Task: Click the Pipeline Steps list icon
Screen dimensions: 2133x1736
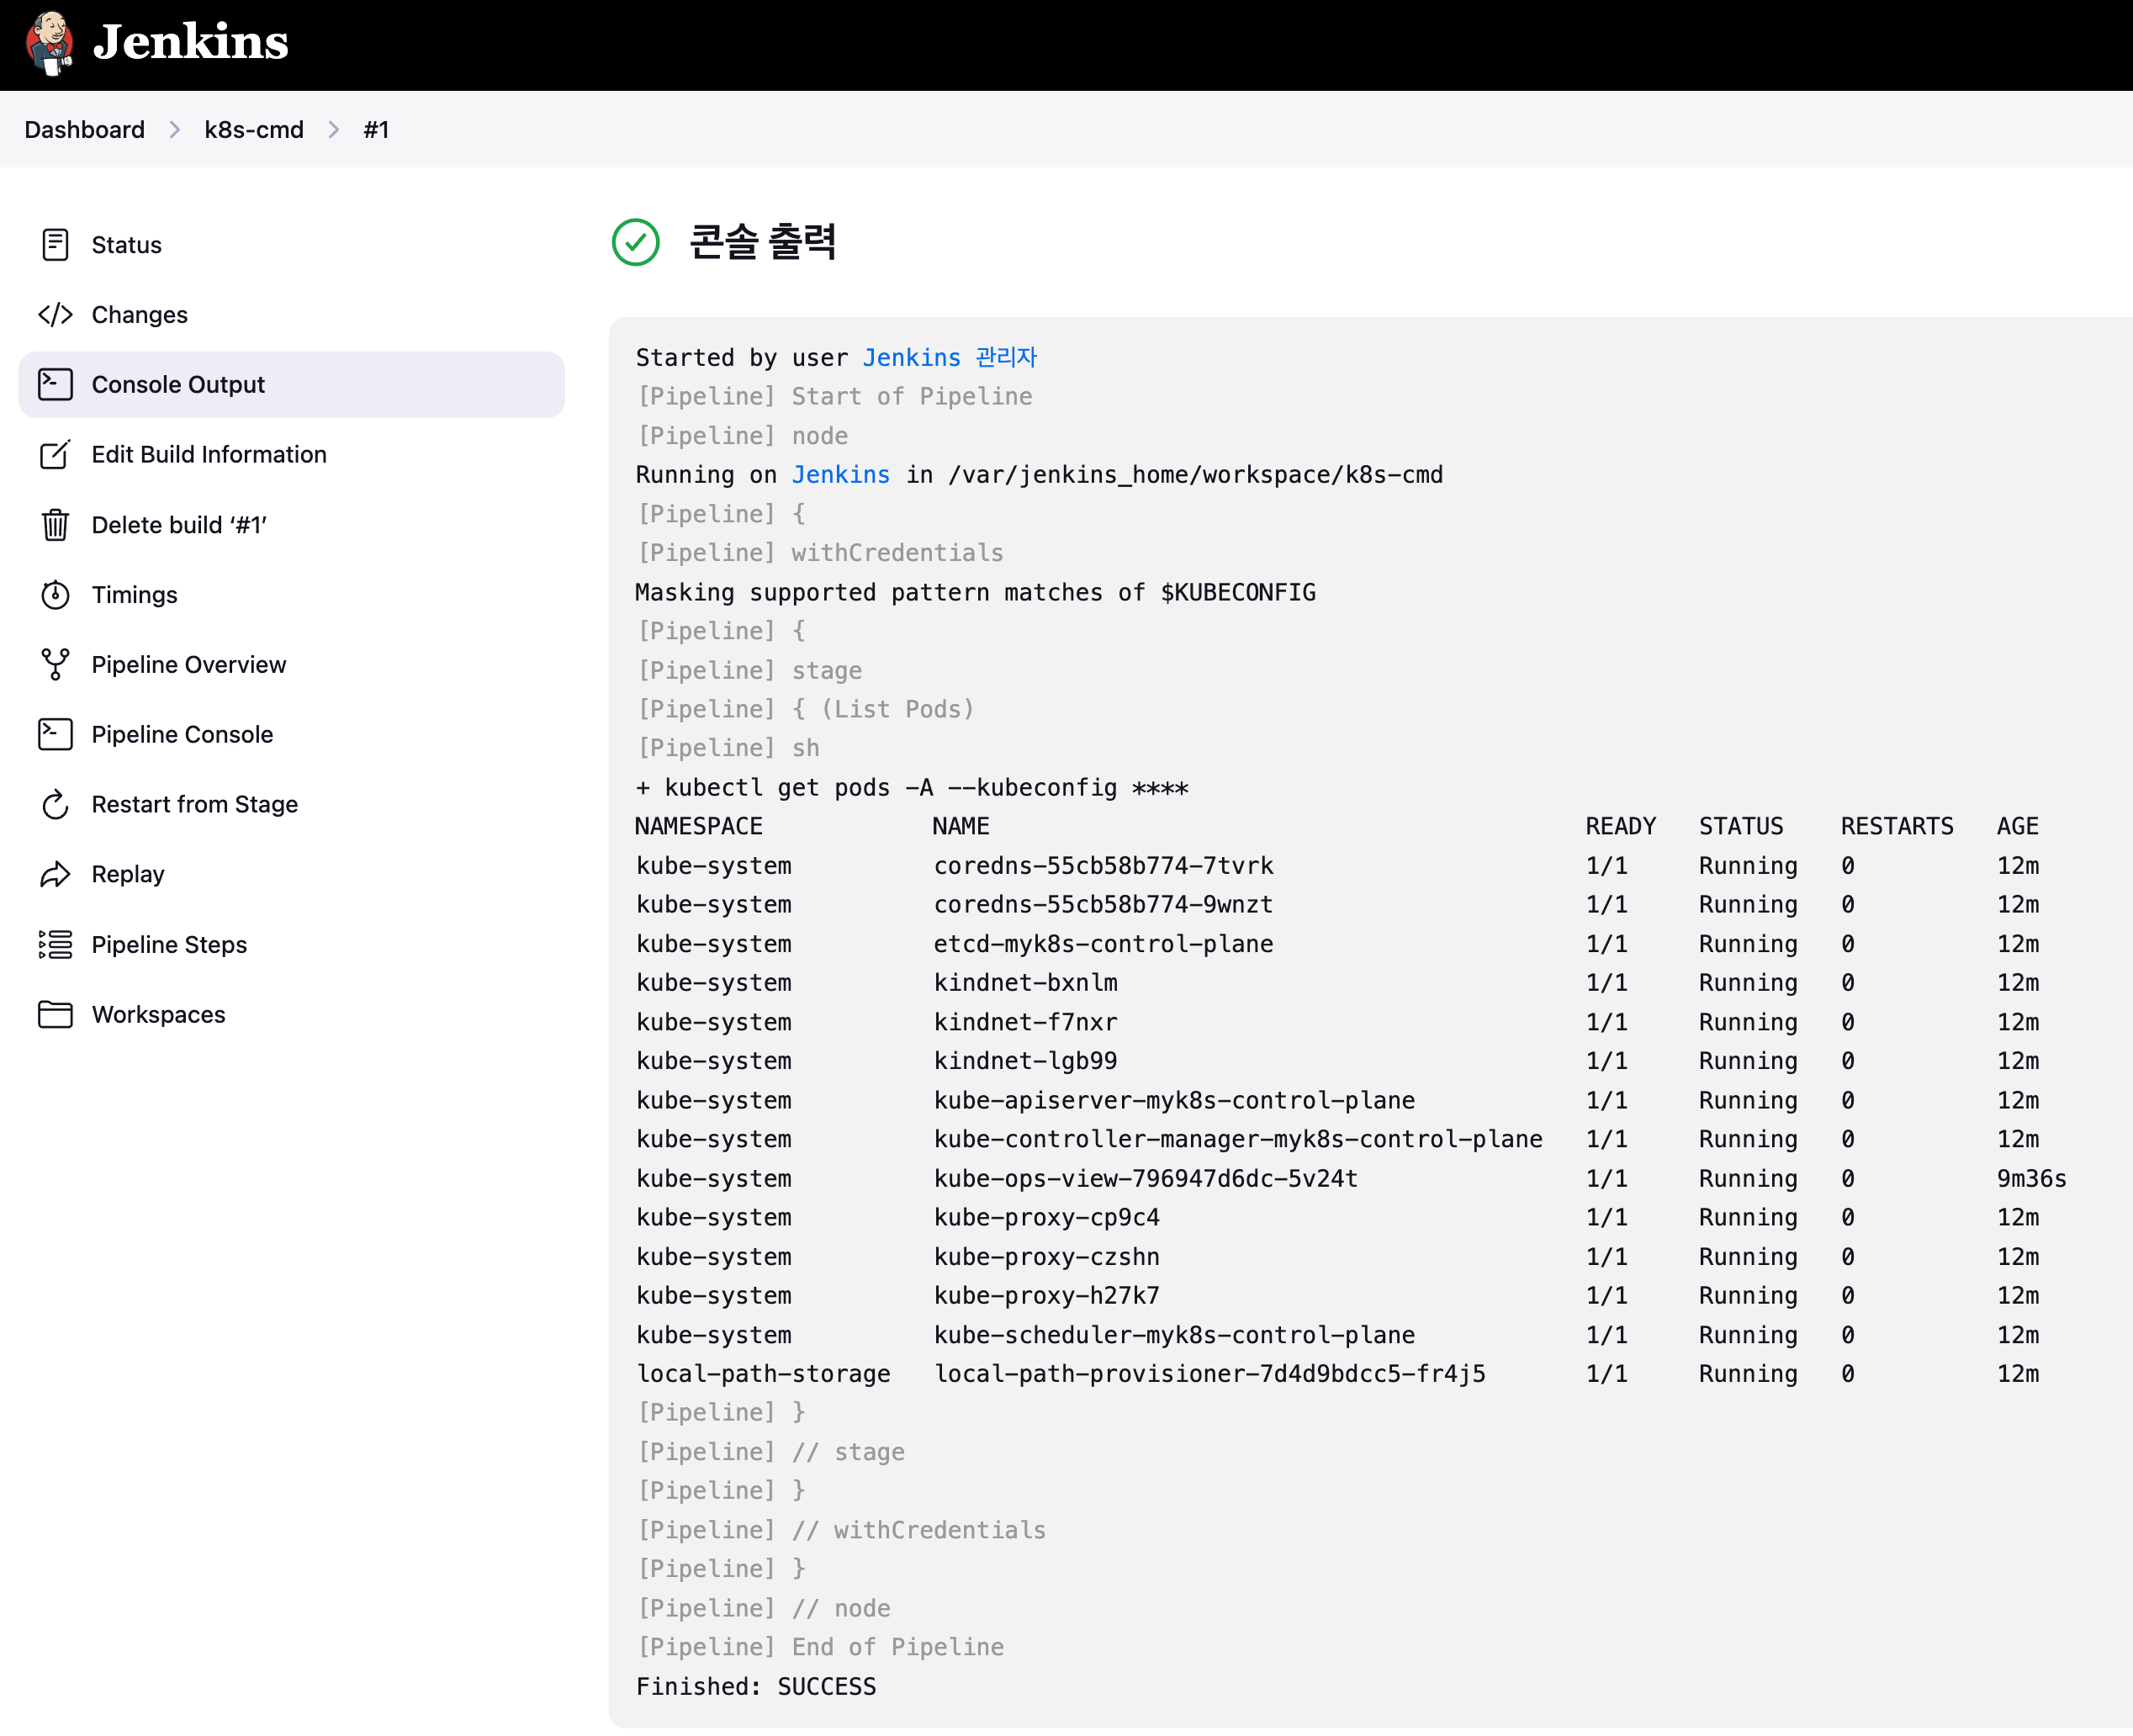Action: pos(55,944)
